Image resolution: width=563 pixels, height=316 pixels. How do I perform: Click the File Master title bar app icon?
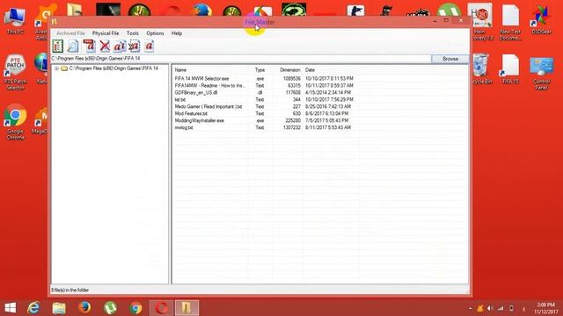[55, 22]
